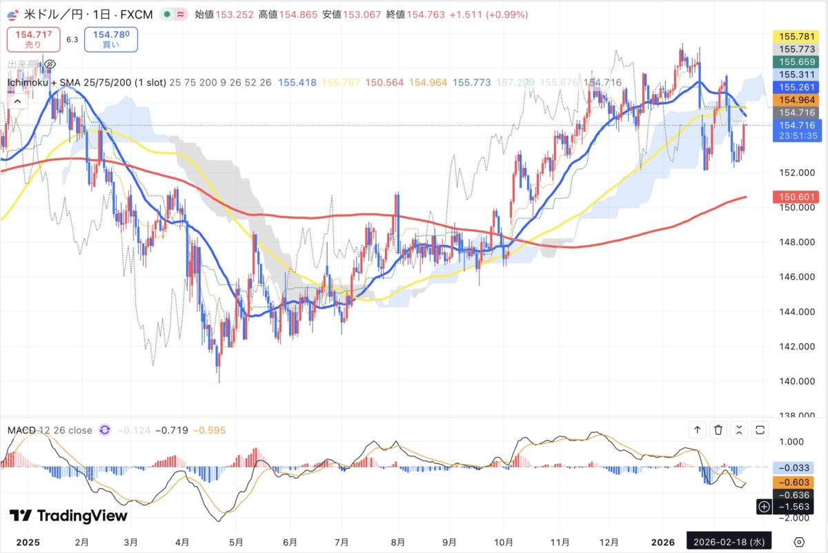Viewport: 828px width, 553px height.
Task: Move MACD pane up with arrow icon
Action: click(x=698, y=430)
